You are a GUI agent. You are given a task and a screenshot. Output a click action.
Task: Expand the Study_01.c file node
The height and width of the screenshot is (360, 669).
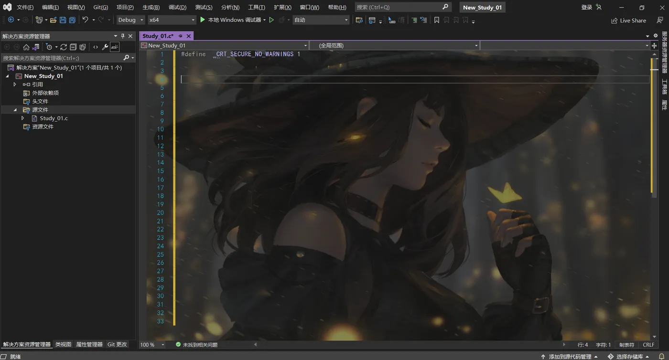point(22,118)
